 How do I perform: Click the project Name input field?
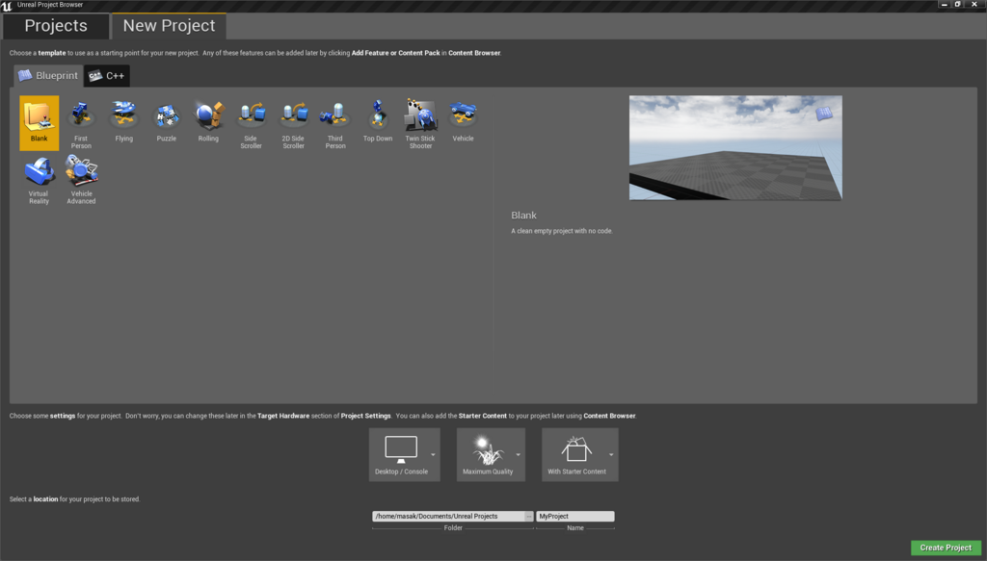[574, 517]
